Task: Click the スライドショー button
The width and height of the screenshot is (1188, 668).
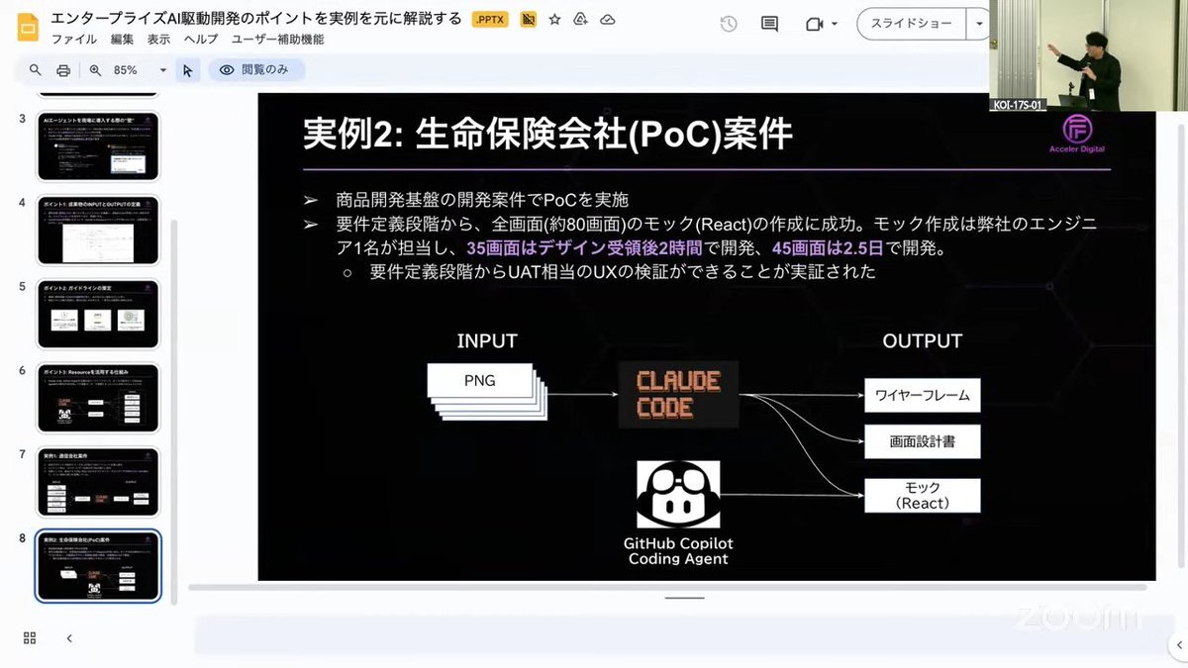Action: [911, 24]
